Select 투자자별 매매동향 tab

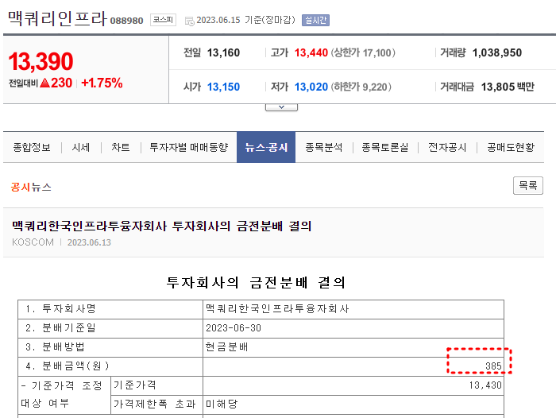(x=189, y=147)
